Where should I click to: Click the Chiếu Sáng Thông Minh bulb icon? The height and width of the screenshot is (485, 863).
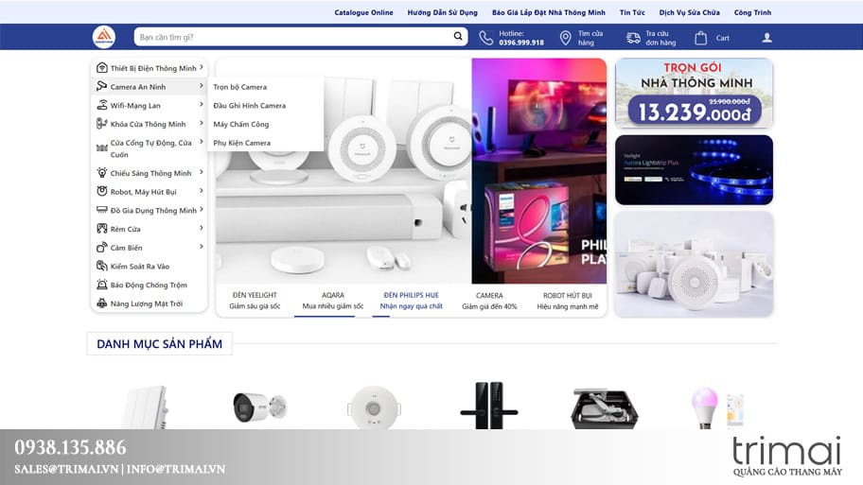tap(102, 173)
